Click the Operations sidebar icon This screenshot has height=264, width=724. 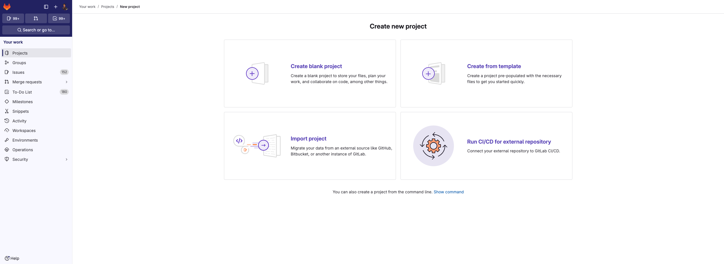[x=7, y=150]
